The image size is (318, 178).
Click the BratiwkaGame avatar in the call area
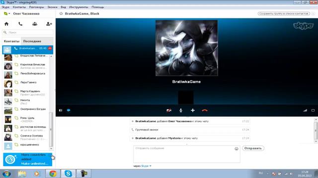(187, 48)
